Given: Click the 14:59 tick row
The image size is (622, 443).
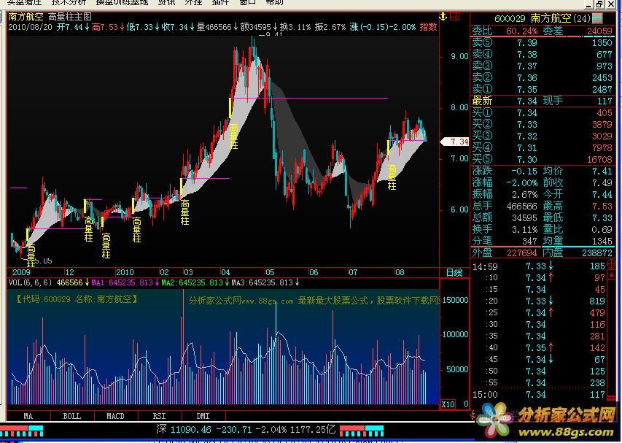Looking at the screenshot, I should (x=539, y=266).
